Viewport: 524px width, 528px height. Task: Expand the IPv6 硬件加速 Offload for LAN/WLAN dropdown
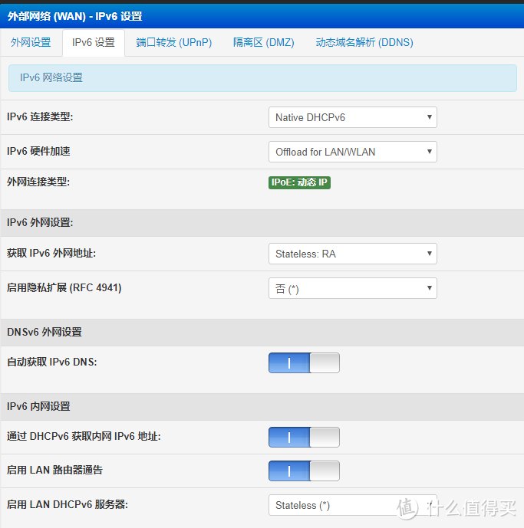(x=353, y=152)
